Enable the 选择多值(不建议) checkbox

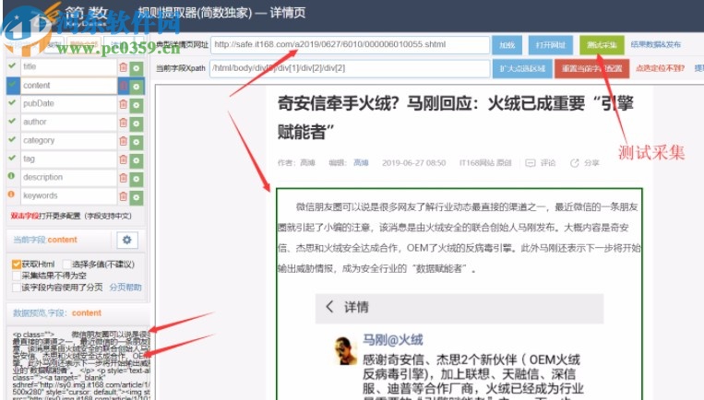67,265
